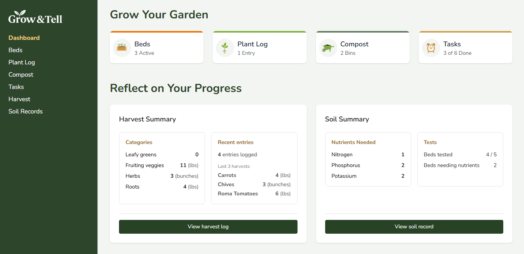This screenshot has height=254, width=524.
Task: Select Tasks in the left sidebar
Action: (x=16, y=87)
